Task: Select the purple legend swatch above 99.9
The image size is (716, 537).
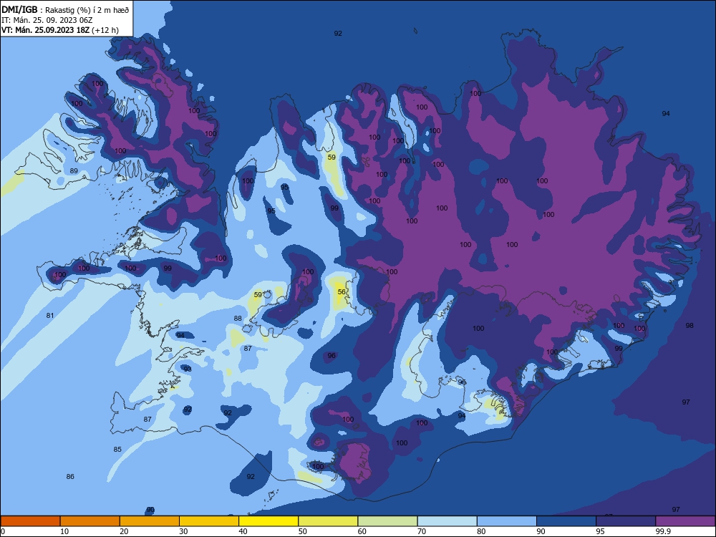Action: pos(685,521)
